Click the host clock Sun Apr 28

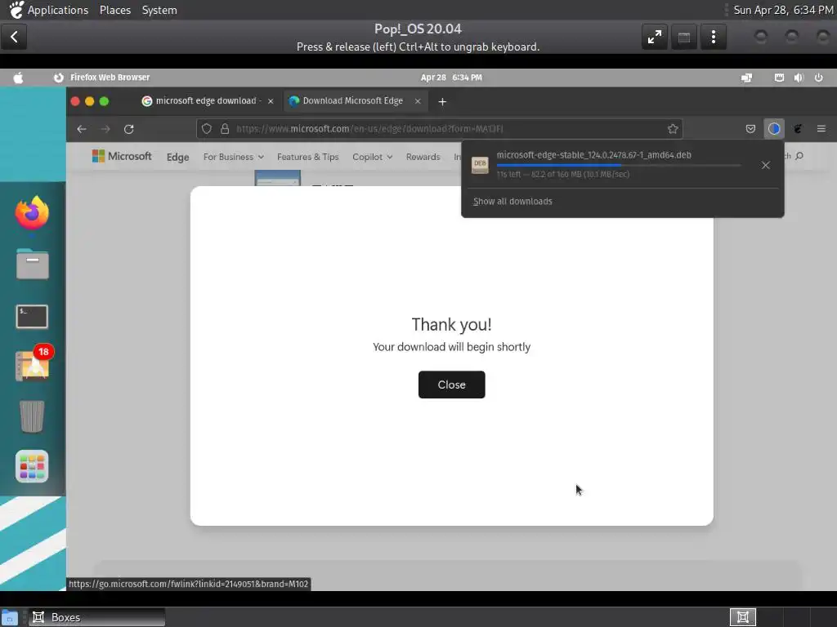point(783,10)
